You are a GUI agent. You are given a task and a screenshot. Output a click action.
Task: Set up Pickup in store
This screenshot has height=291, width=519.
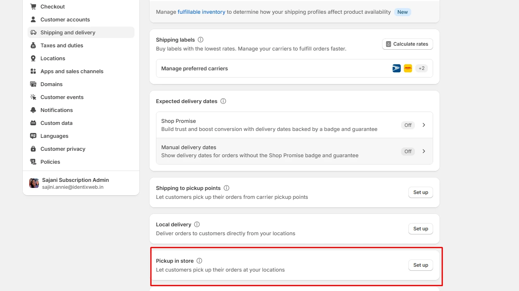pyautogui.click(x=421, y=265)
